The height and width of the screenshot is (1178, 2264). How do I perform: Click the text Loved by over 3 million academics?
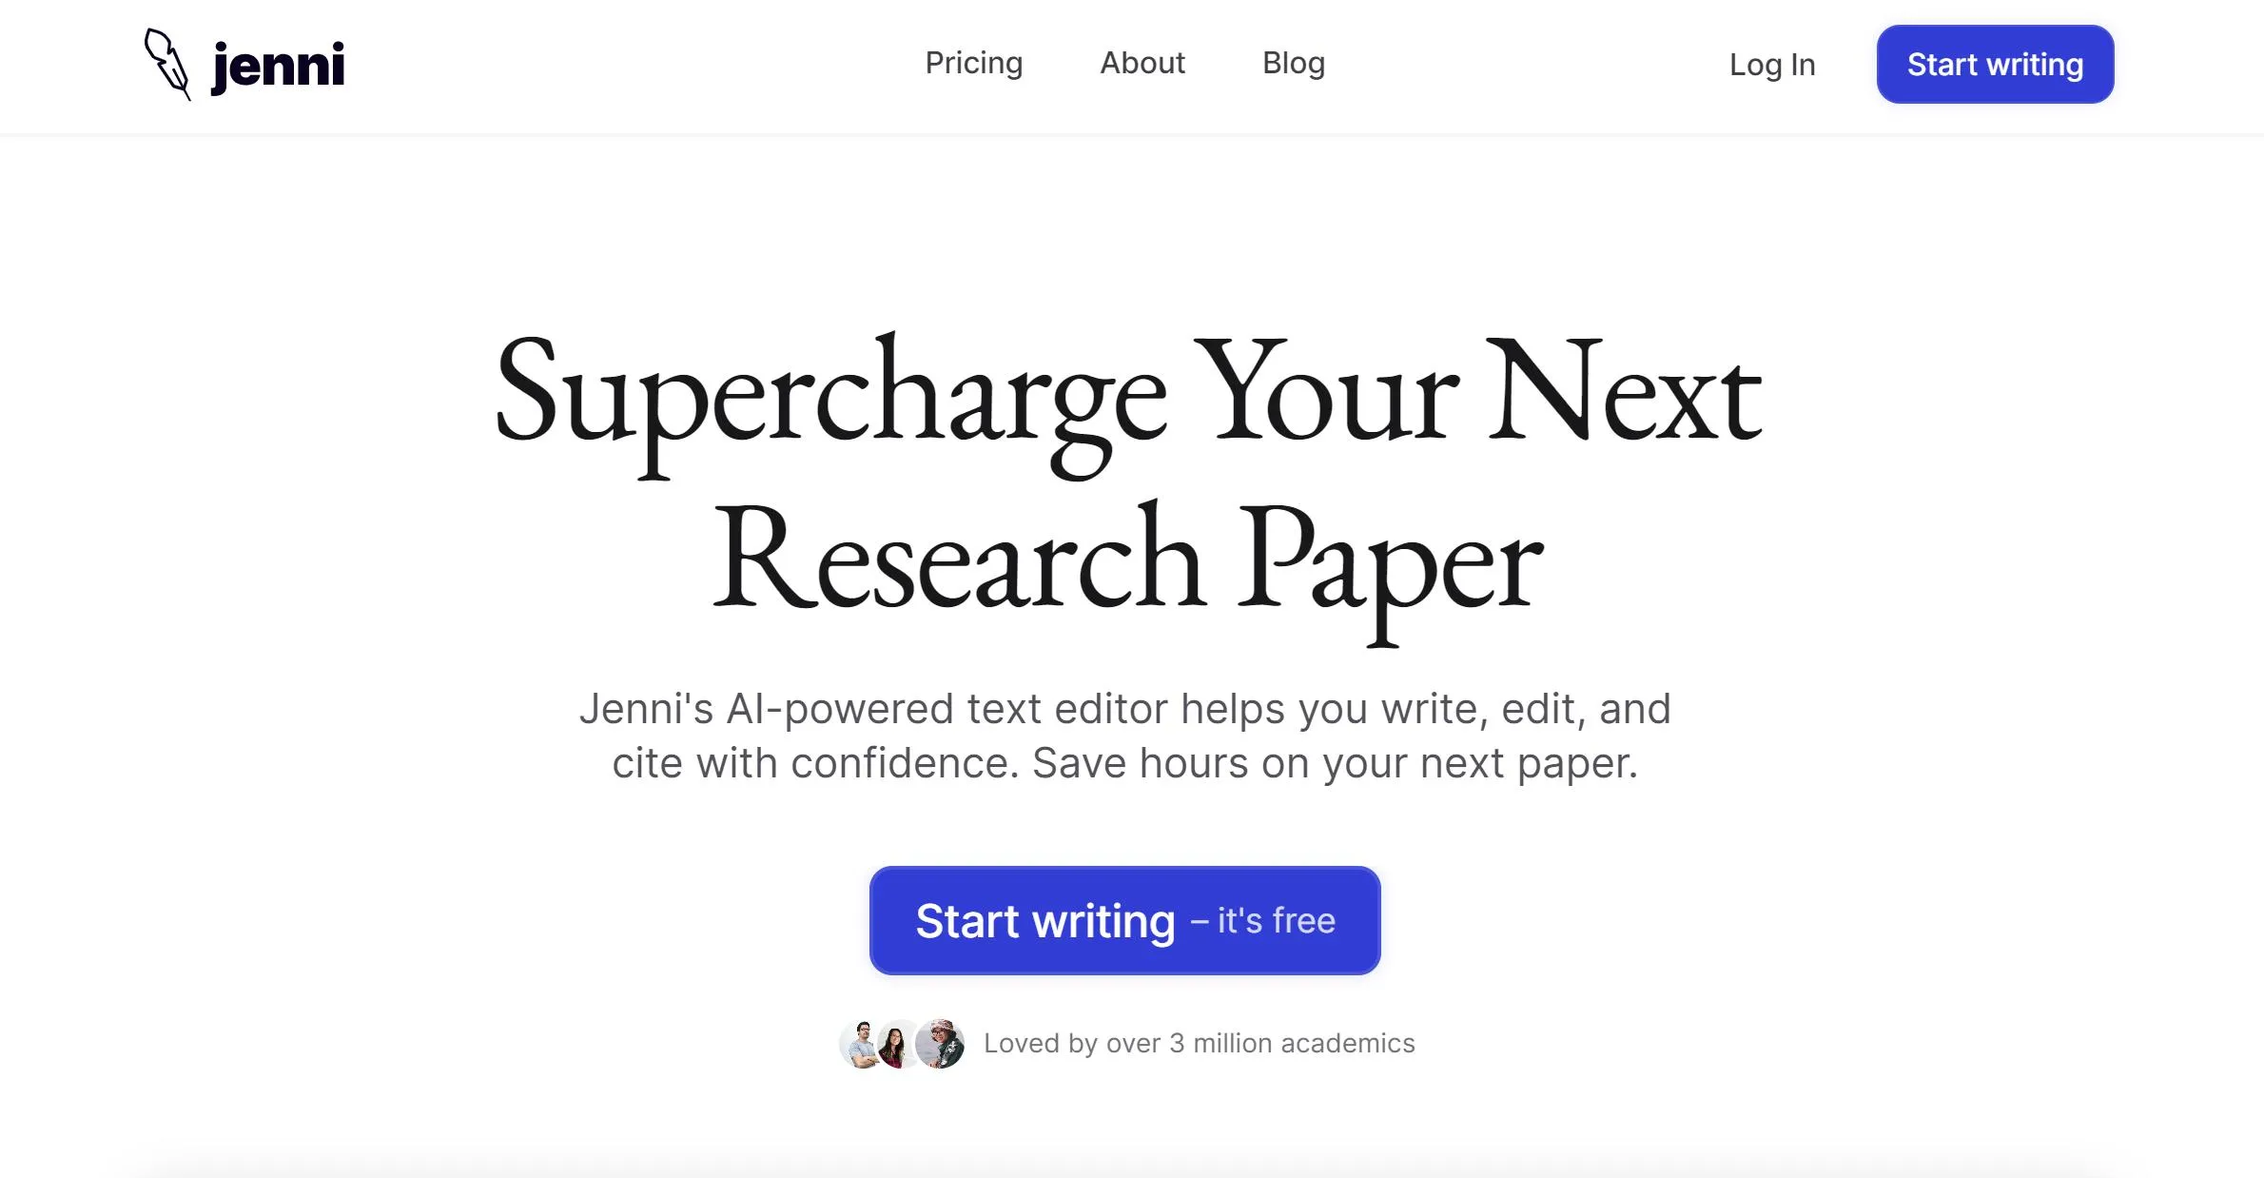(x=1198, y=1043)
